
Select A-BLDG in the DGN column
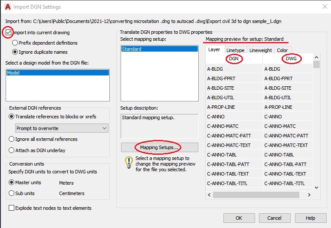pyautogui.click(x=234, y=69)
